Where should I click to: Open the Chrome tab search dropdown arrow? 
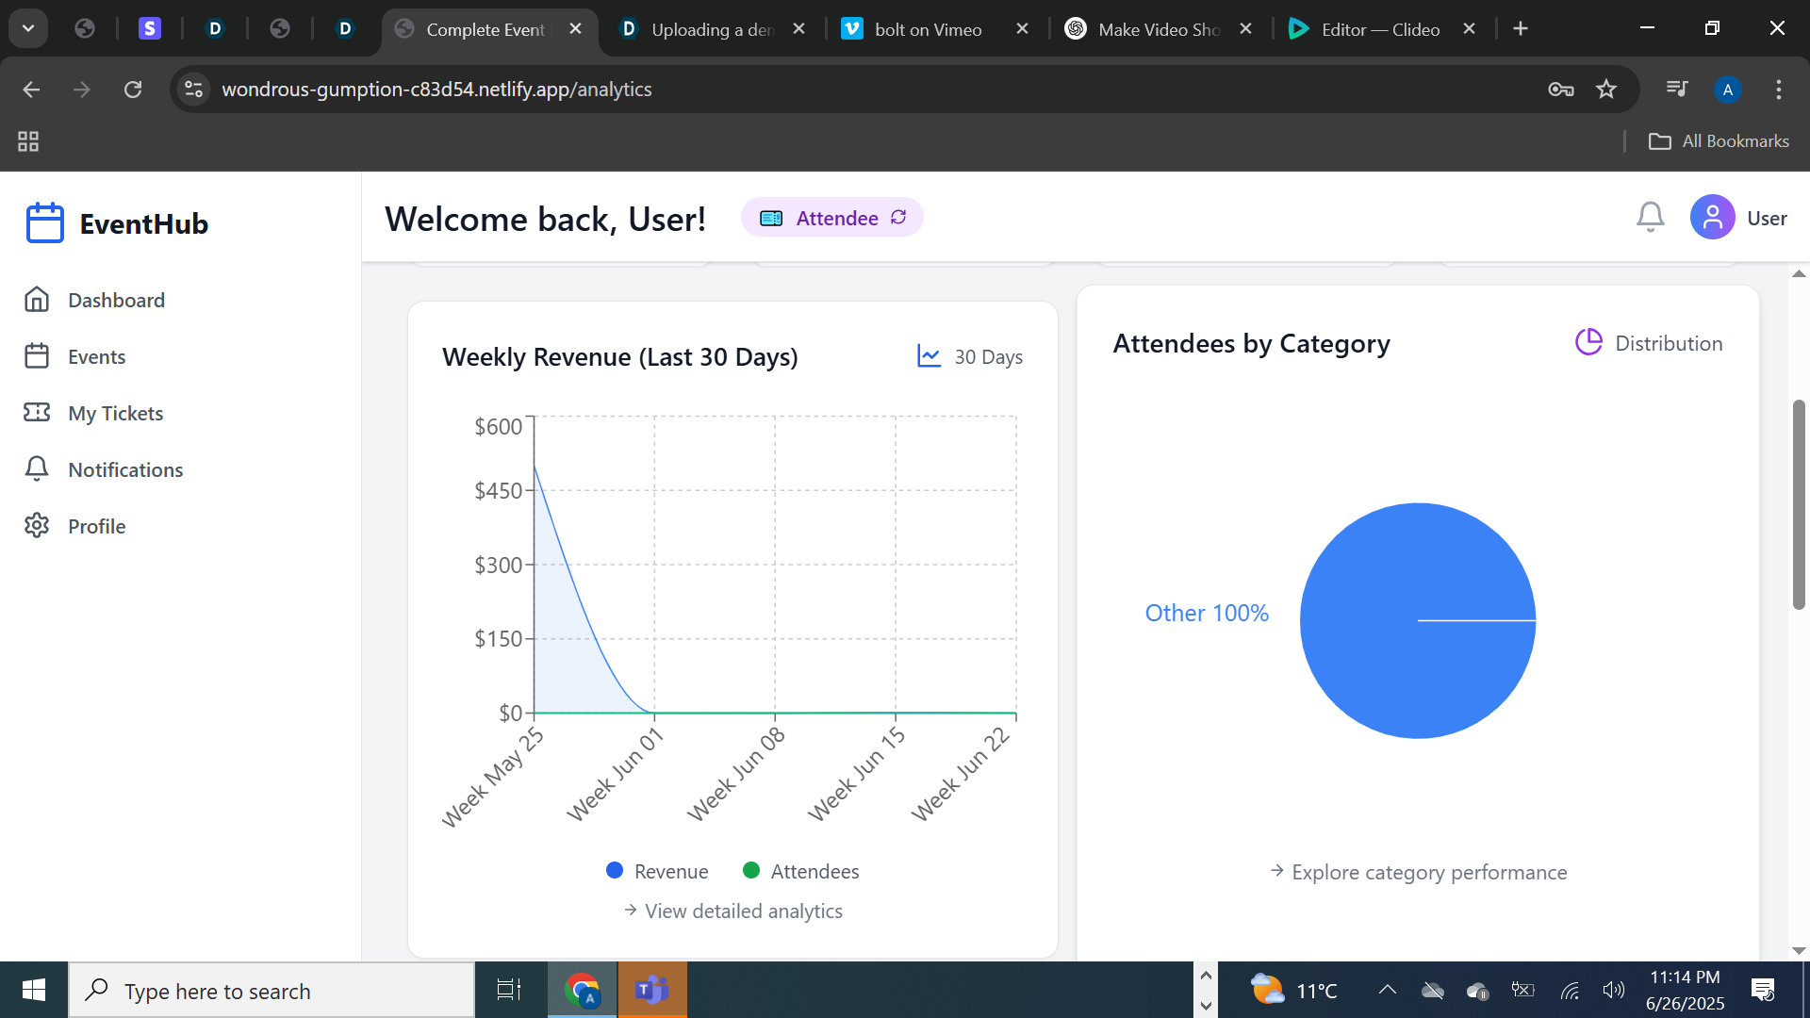pos(28,28)
